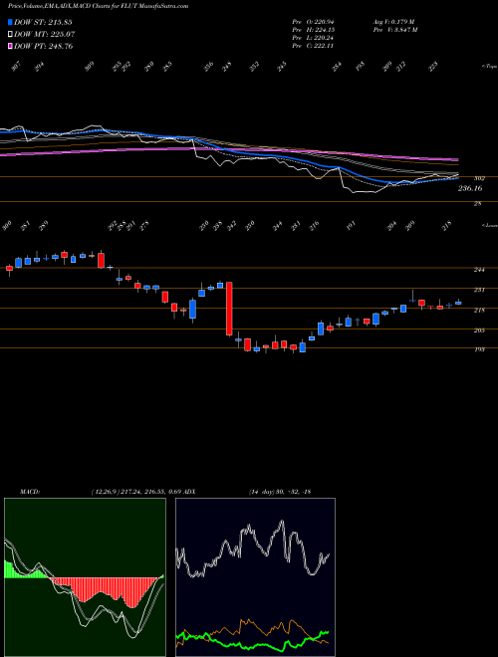Click the '<-Tops' label at the right edge

pos(489,67)
